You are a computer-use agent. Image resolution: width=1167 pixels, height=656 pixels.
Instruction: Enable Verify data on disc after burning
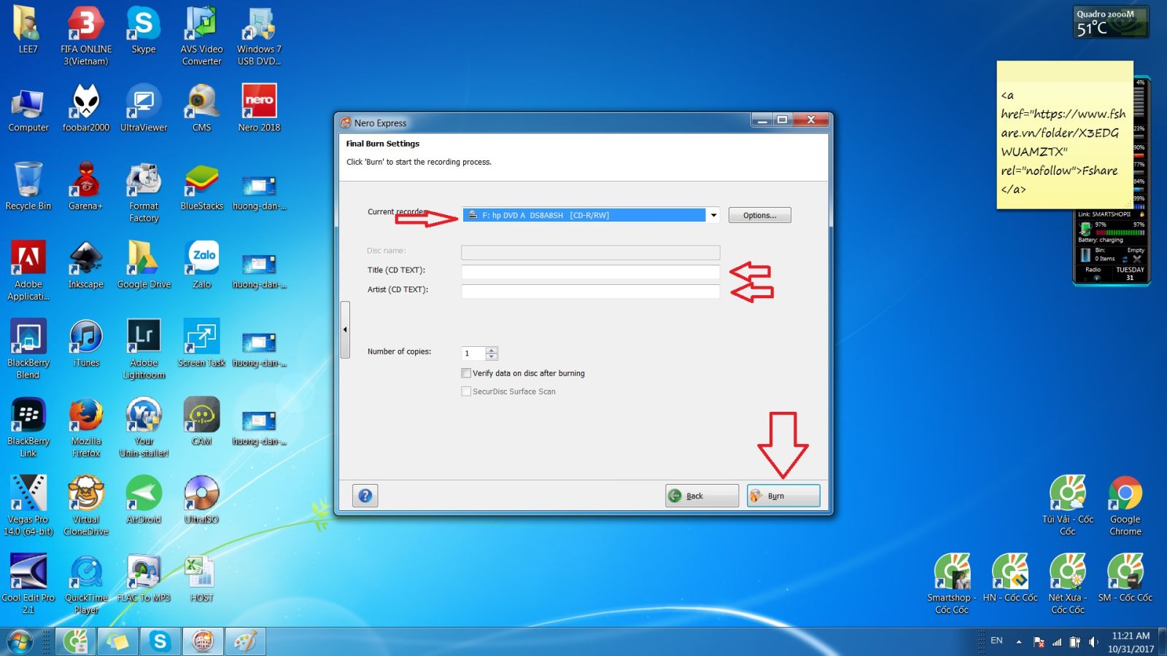(466, 373)
